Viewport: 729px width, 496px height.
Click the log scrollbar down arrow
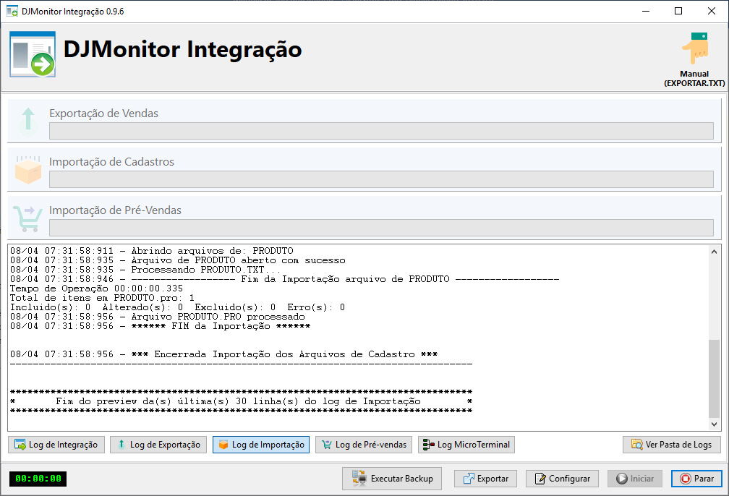(x=714, y=424)
